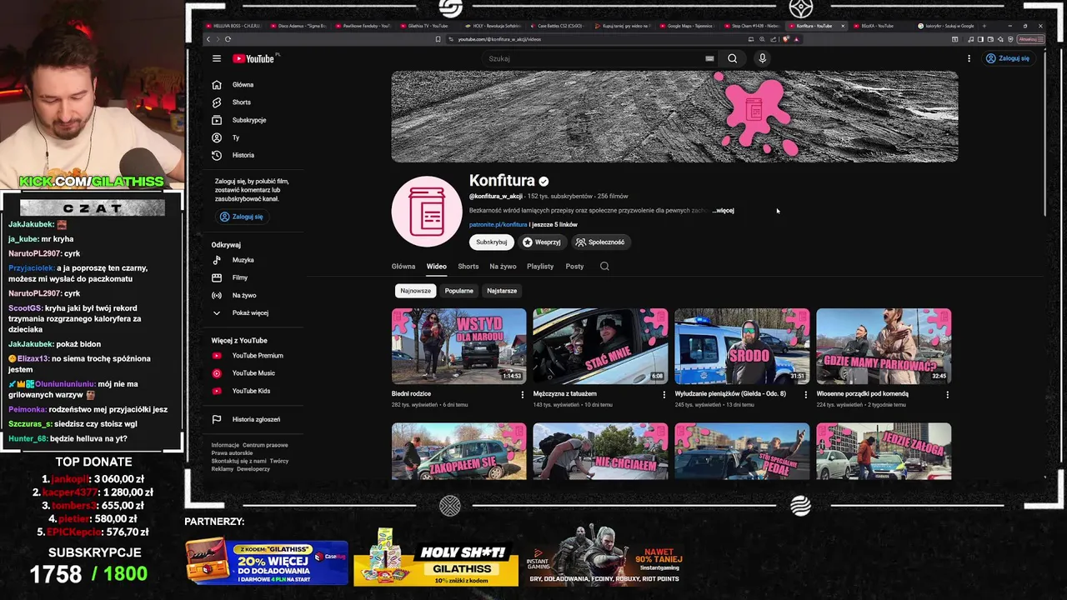Switch to Gilathiss TV browser tab
Screen dimensions: 1067x600
pos(428,26)
